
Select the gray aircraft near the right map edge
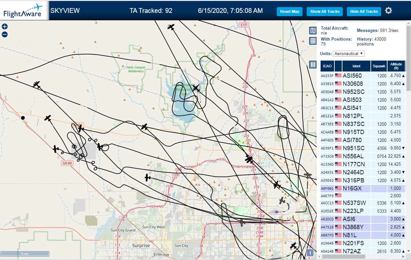point(308,175)
